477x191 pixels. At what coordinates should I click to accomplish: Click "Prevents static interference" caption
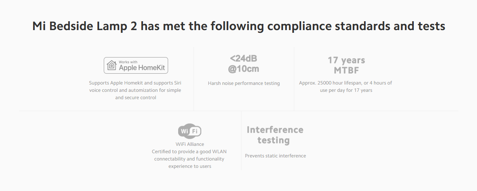pos(275,156)
